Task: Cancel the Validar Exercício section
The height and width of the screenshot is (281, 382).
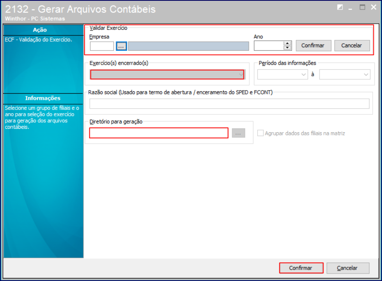Action: 352,46
